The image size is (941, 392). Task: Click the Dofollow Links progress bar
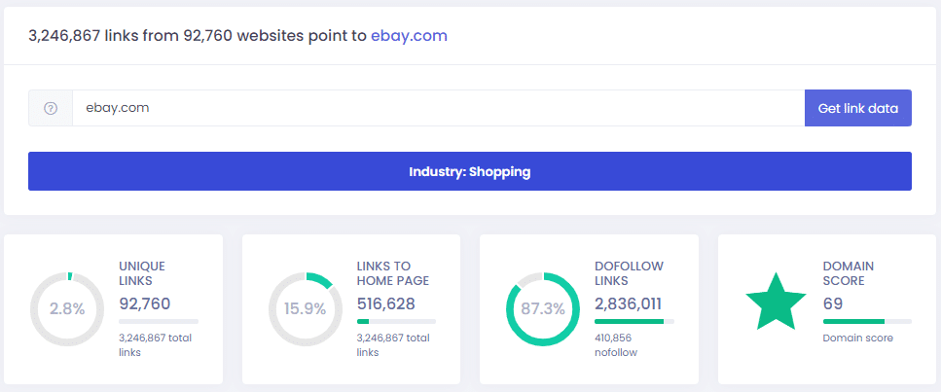[633, 321]
